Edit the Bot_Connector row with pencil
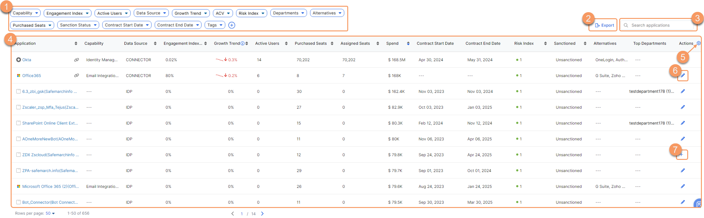The width and height of the screenshot is (704, 218). click(x=683, y=202)
